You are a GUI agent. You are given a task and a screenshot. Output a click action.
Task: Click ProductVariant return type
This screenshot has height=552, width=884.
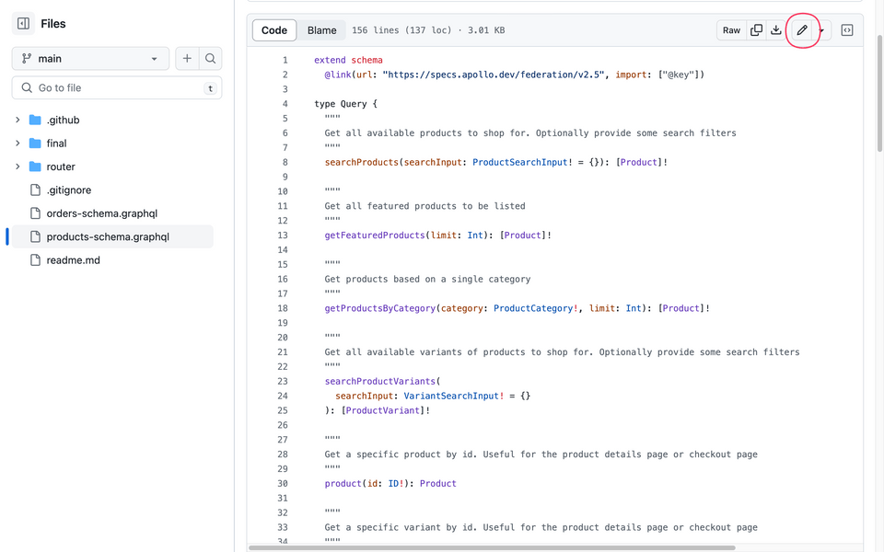(x=383, y=410)
